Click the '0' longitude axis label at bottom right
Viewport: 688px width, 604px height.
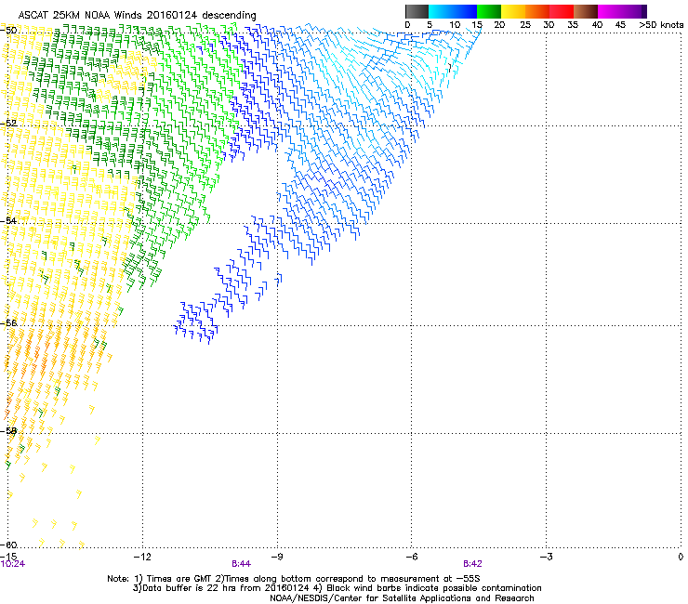click(681, 557)
